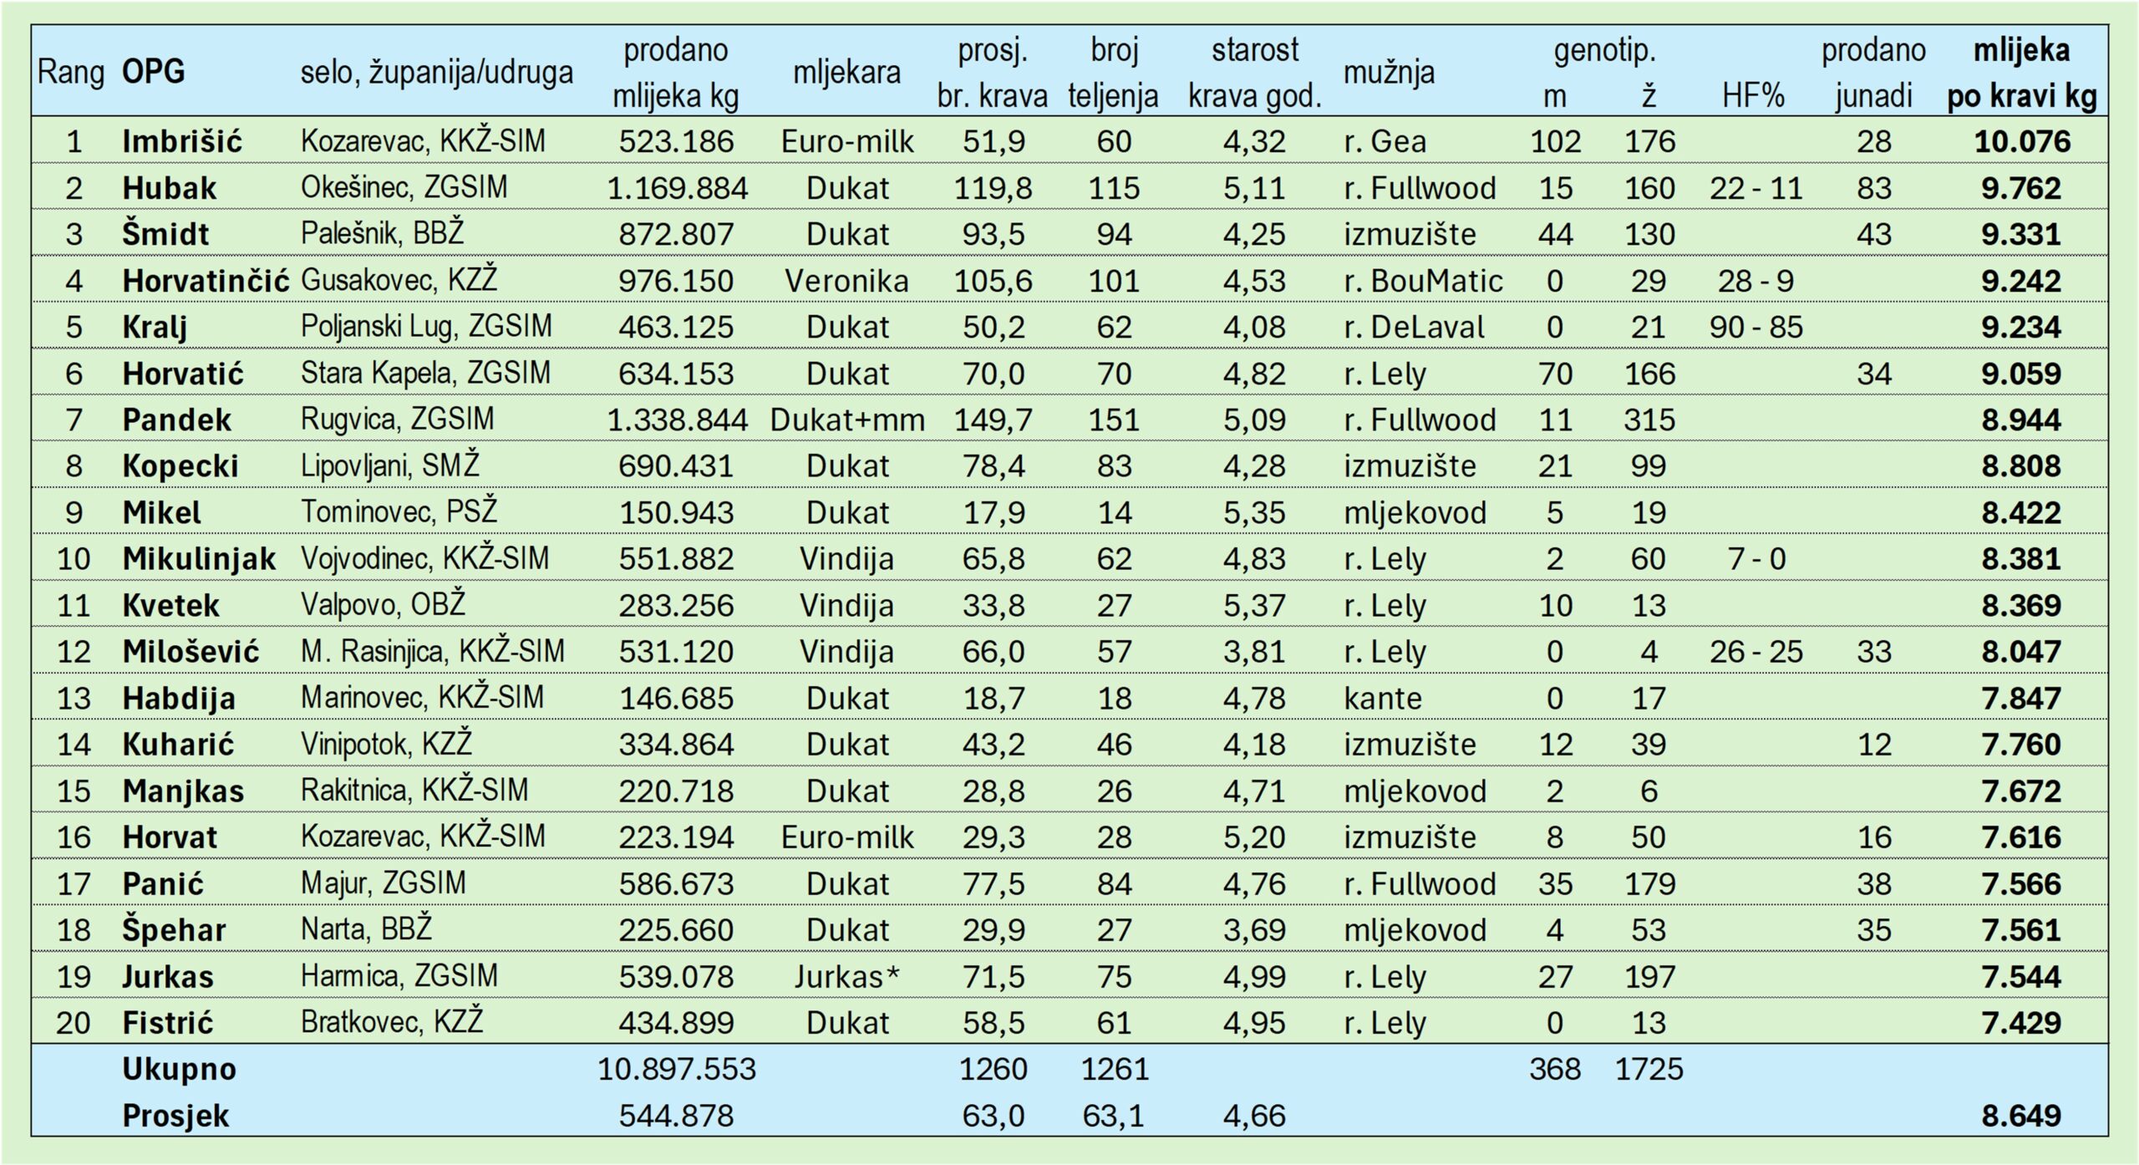The height and width of the screenshot is (1165, 2139).
Task: Select the Ukupno total row label
Action: pyautogui.click(x=179, y=1069)
